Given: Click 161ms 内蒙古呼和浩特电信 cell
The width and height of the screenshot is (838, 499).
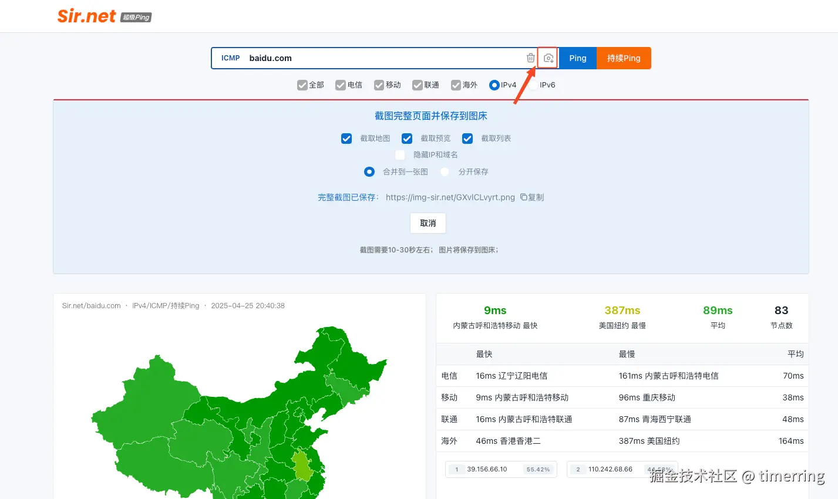Looking at the screenshot, I should (x=668, y=376).
